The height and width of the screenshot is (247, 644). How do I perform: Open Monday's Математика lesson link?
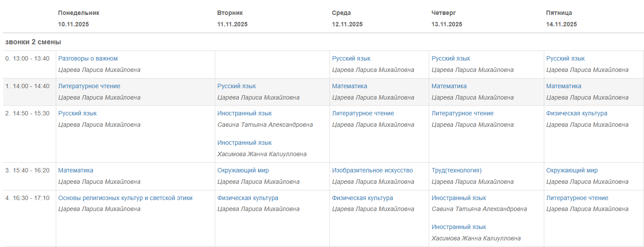[76, 170]
